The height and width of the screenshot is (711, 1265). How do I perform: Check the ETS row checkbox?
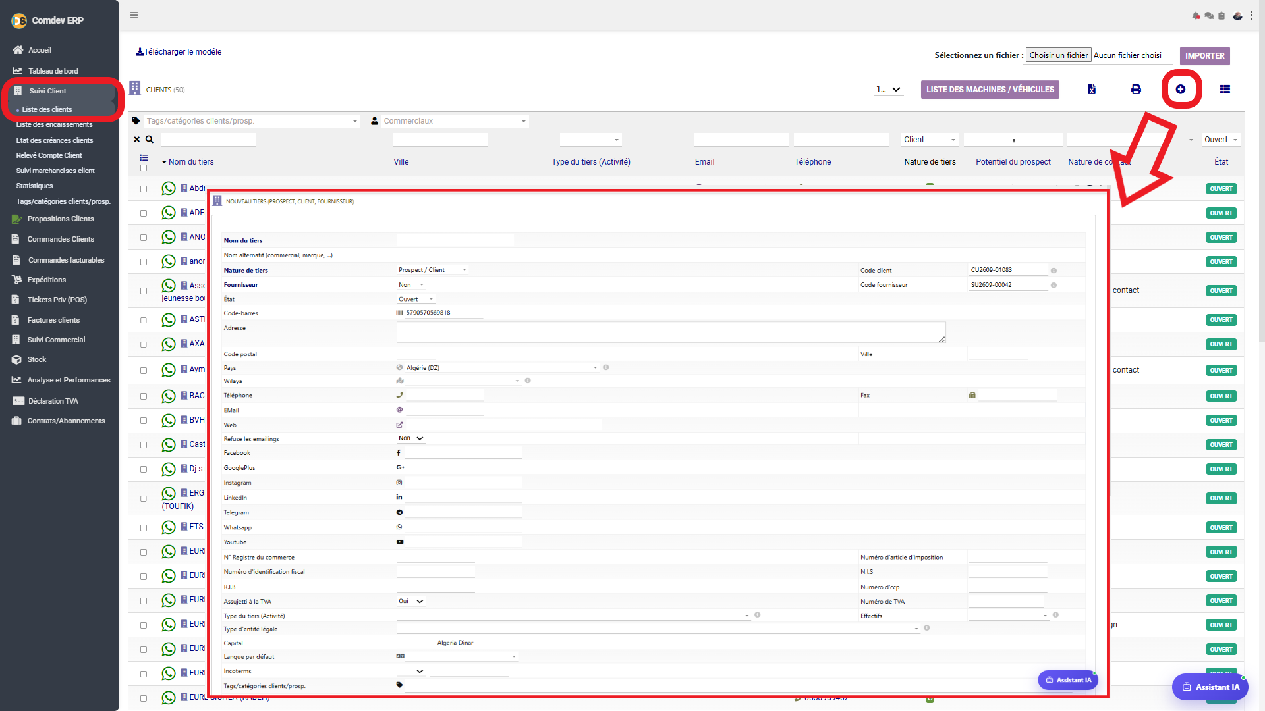pos(144,528)
